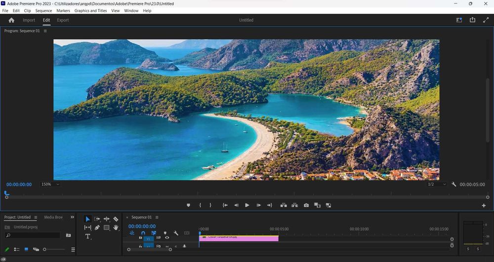The height and width of the screenshot is (262, 494).
Task: Select the Razor tool
Action: 116,219
